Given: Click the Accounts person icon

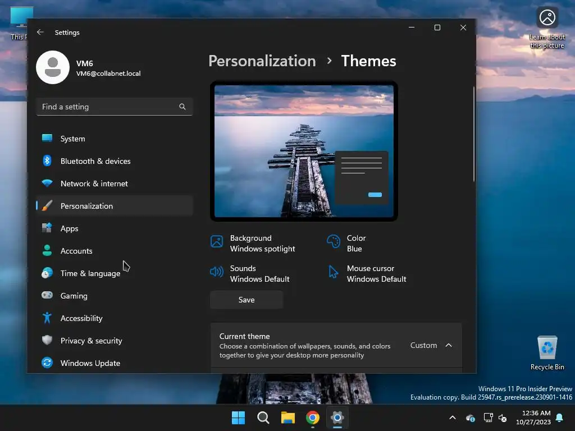Looking at the screenshot, I should (x=47, y=250).
